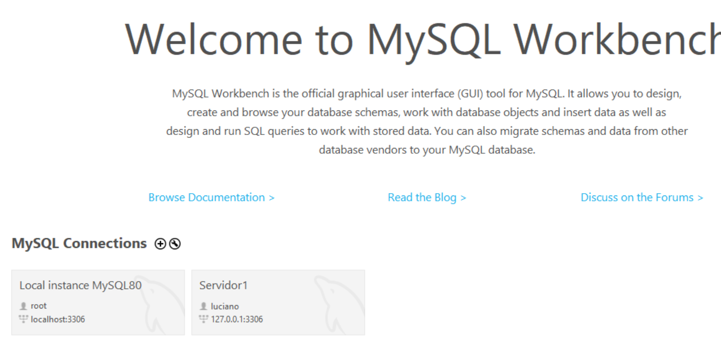Image resolution: width=721 pixels, height=356 pixels.
Task: Click network icon beside 127.0.0.1:3306
Action: [x=203, y=319]
